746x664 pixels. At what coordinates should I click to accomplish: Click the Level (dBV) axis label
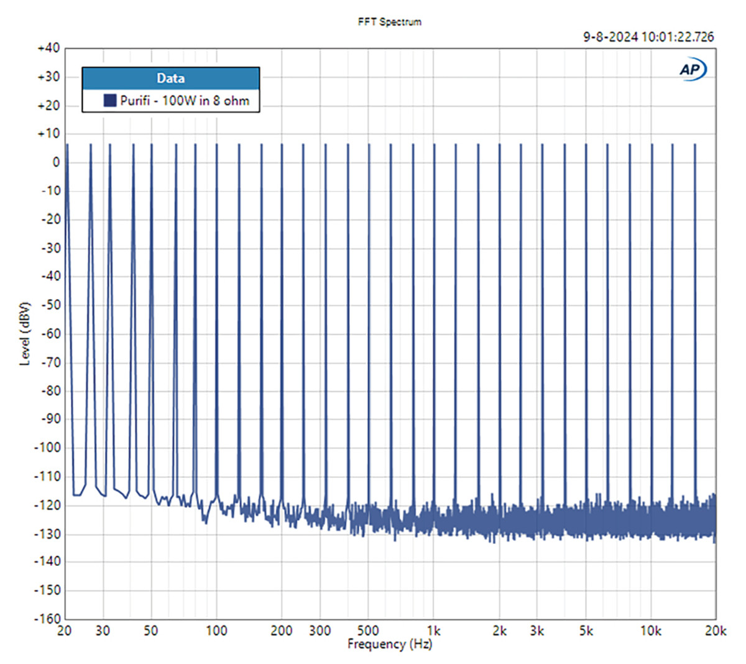coord(25,333)
